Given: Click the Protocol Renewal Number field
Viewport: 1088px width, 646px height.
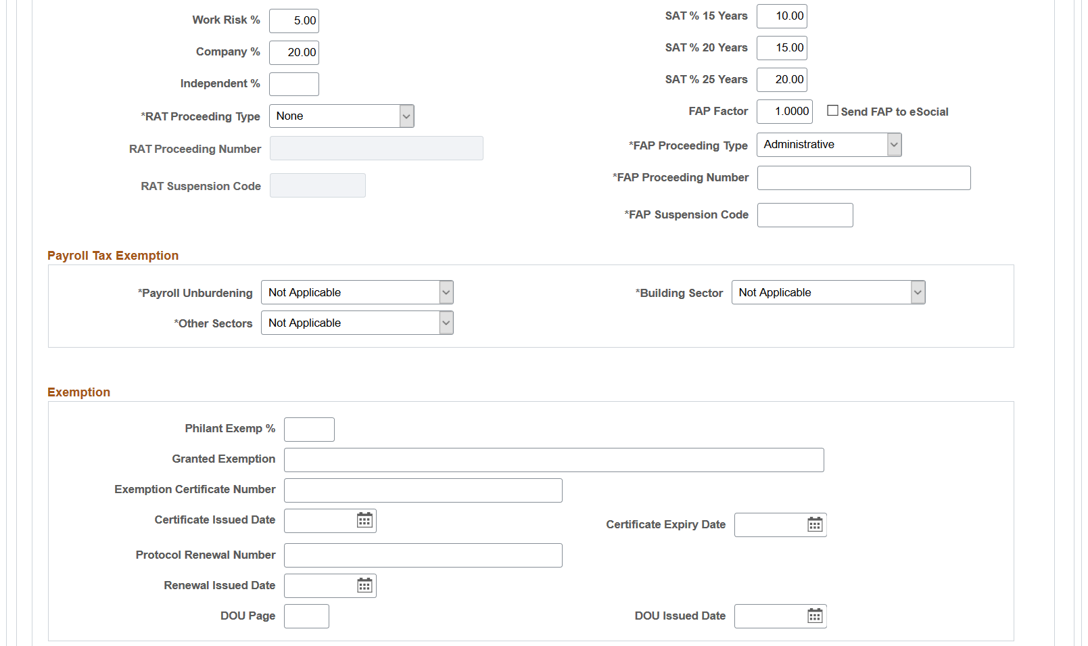Looking at the screenshot, I should [x=423, y=555].
